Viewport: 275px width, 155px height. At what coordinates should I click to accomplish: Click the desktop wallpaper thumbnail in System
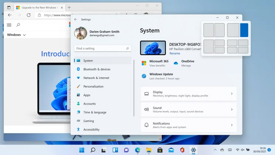153,48
